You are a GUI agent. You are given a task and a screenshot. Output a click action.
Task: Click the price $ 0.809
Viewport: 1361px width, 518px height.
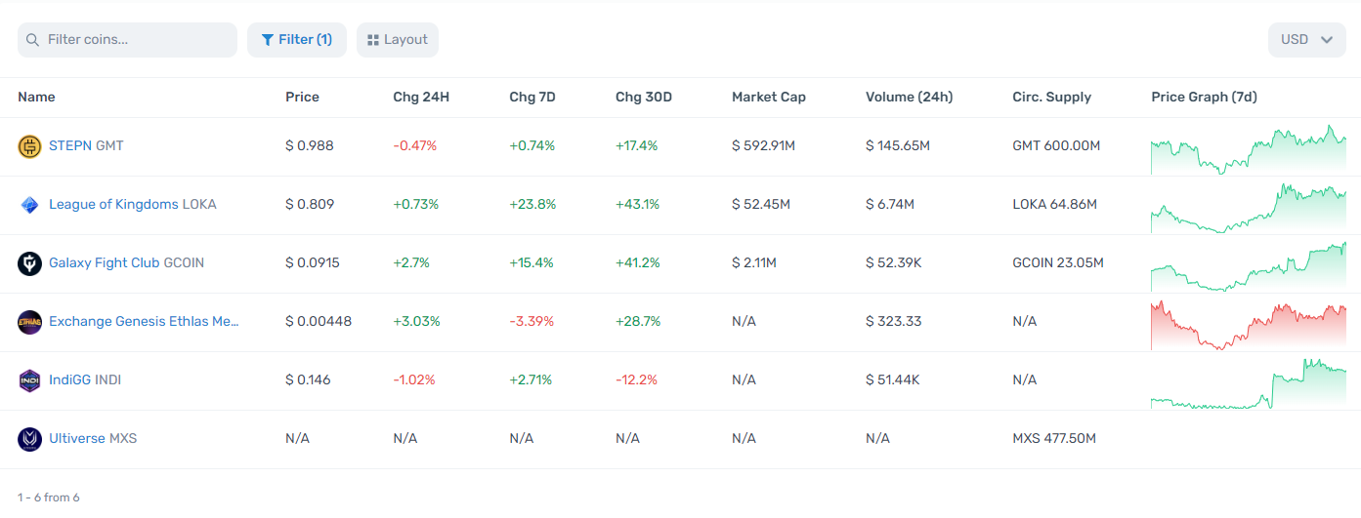[310, 204]
